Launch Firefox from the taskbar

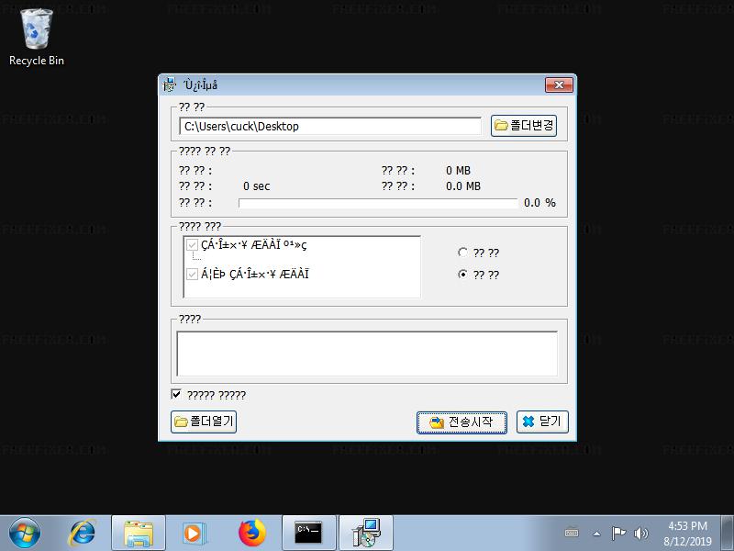[x=250, y=532]
